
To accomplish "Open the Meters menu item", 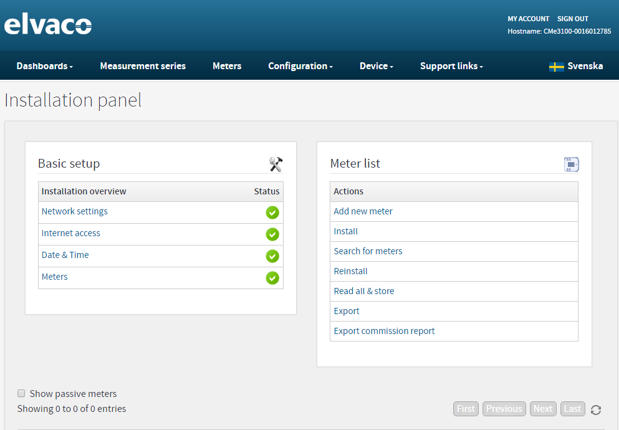I will [227, 66].
